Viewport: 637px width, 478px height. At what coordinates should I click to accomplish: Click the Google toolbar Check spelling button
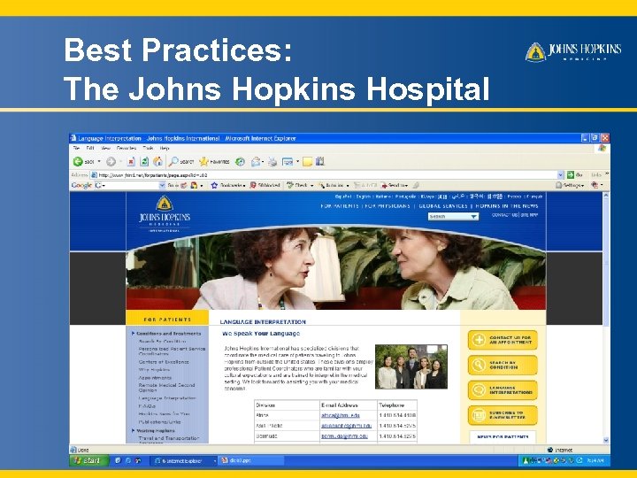point(298,185)
